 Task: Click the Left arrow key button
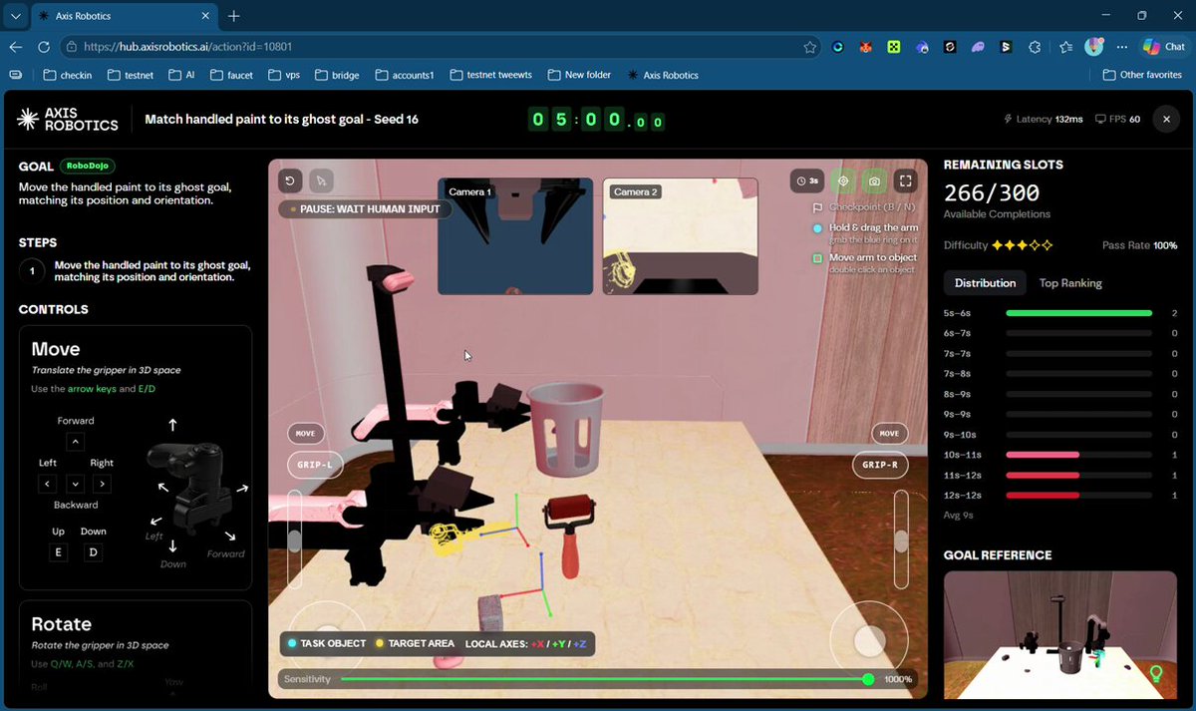point(48,484)
